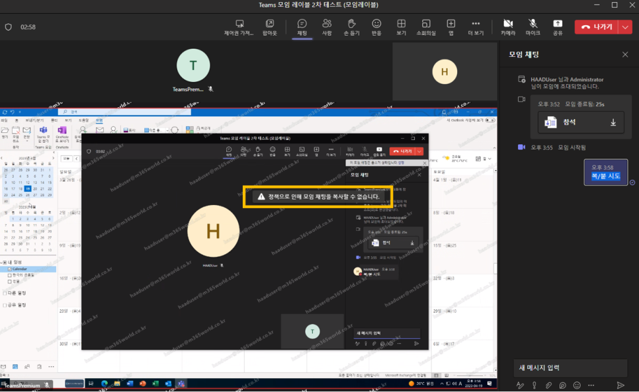639x392 pixels.
Task: Collapse the 내 일정 calendar group
Action: [1, 262]
